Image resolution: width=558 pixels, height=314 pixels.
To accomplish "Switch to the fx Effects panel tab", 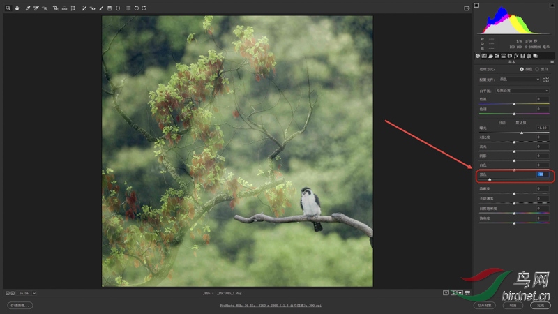I will tap(515, 55).
